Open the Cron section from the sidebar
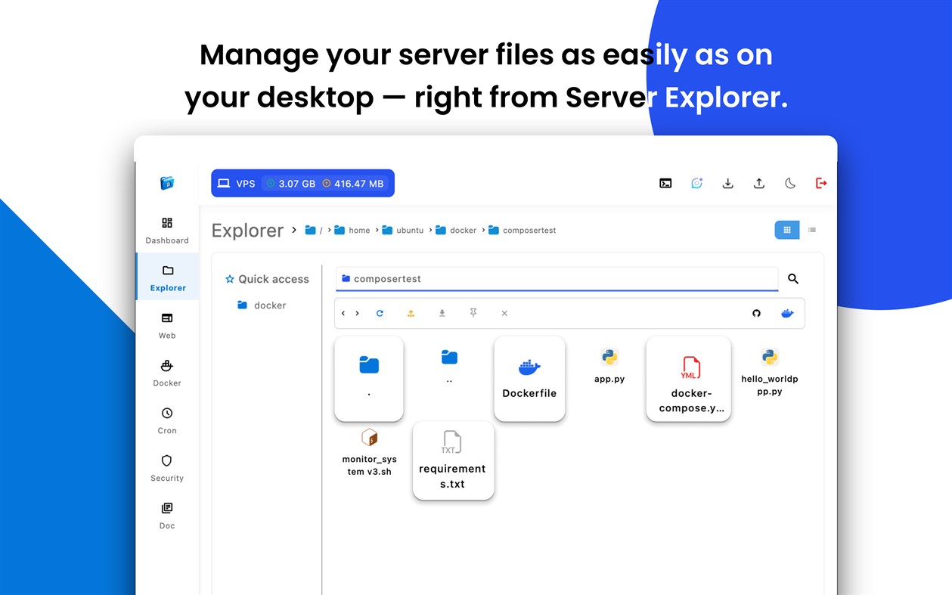 coord(166,423)
